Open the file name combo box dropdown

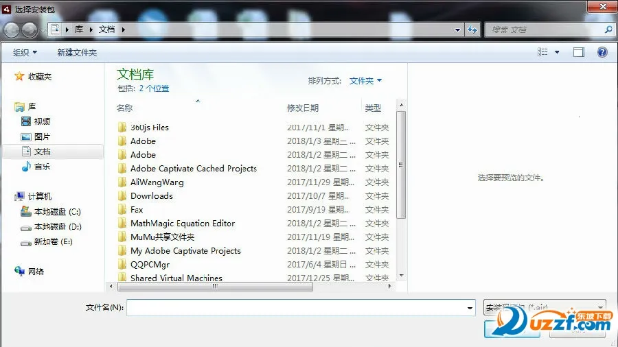click(x=470, y=308)
